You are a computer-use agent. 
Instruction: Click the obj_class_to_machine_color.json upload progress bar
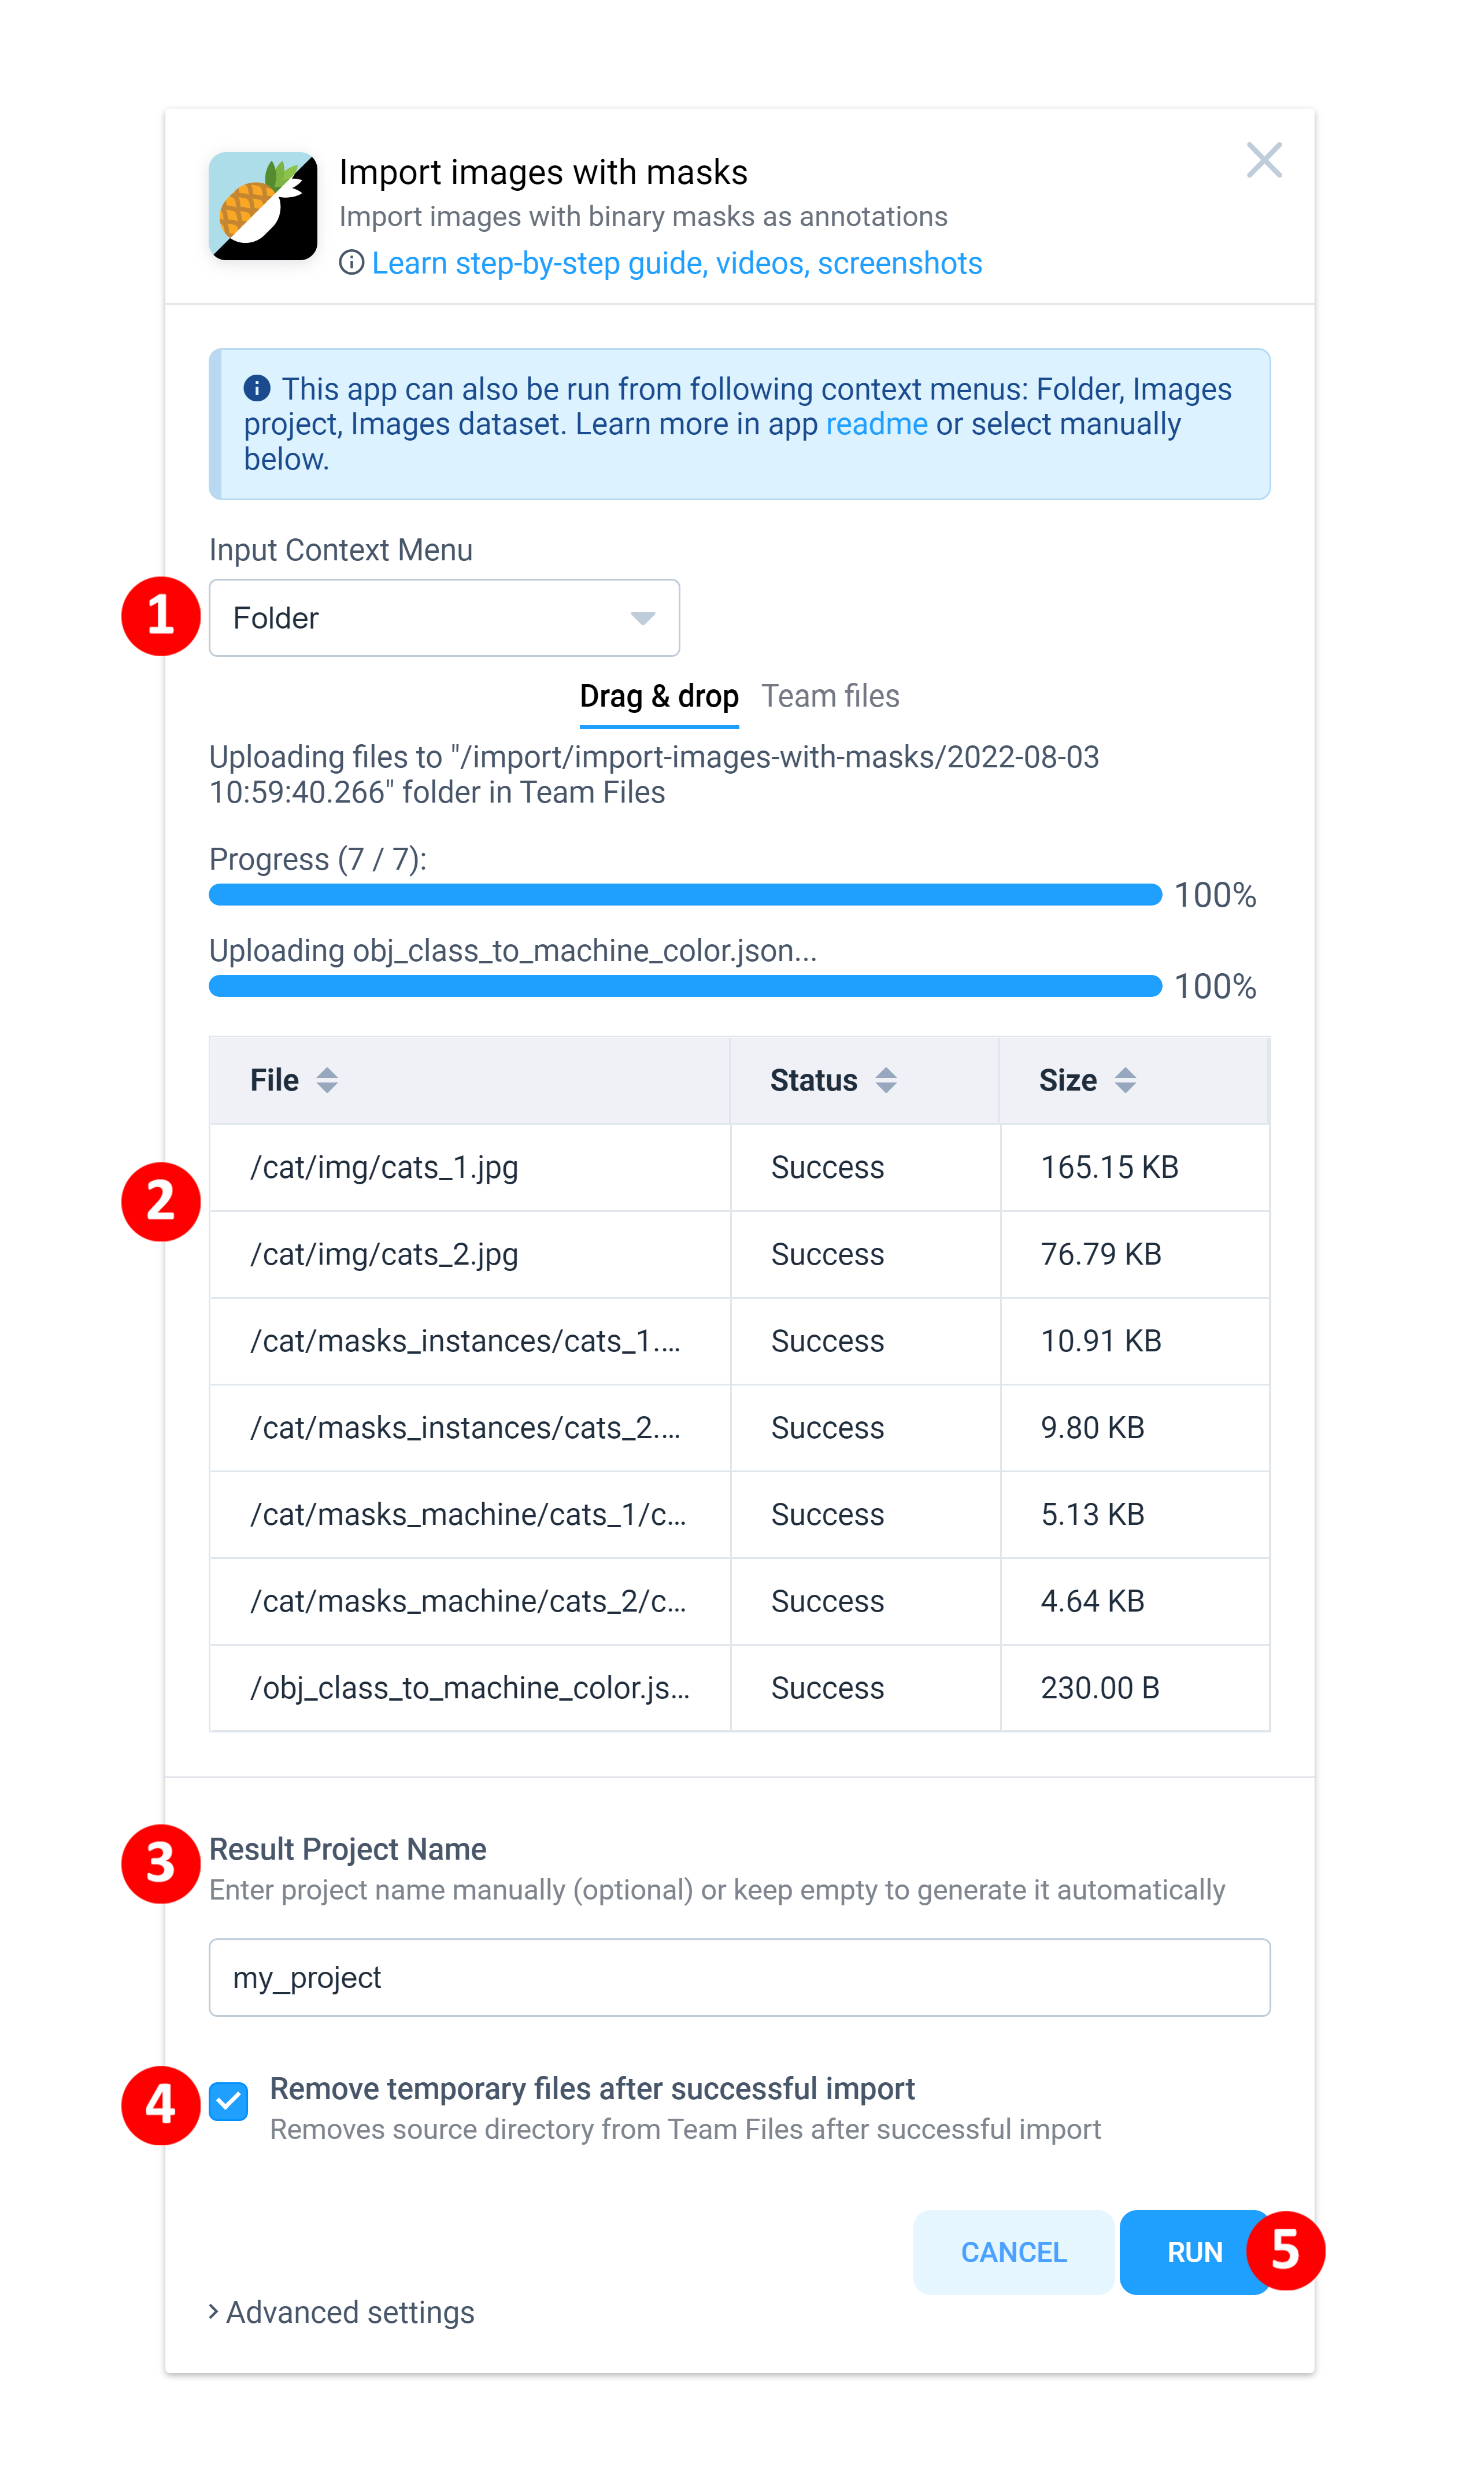point(685,986)
